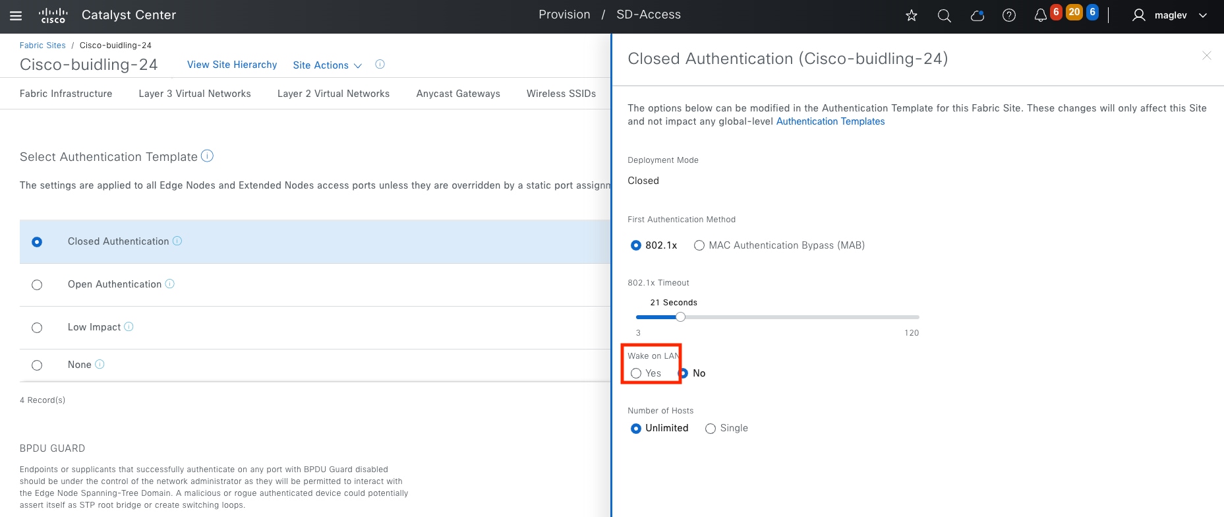Open the Authentication Templates link
The width and height of the screenshot is (1224, 517).
click(831, 121)
